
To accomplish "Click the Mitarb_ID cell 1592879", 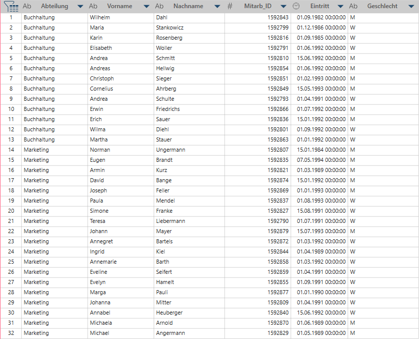I will [x=258, y=231].
